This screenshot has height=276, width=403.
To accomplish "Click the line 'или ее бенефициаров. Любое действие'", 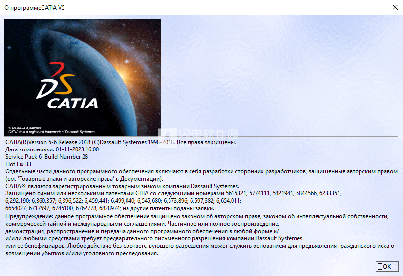I will tap(200, 246).
